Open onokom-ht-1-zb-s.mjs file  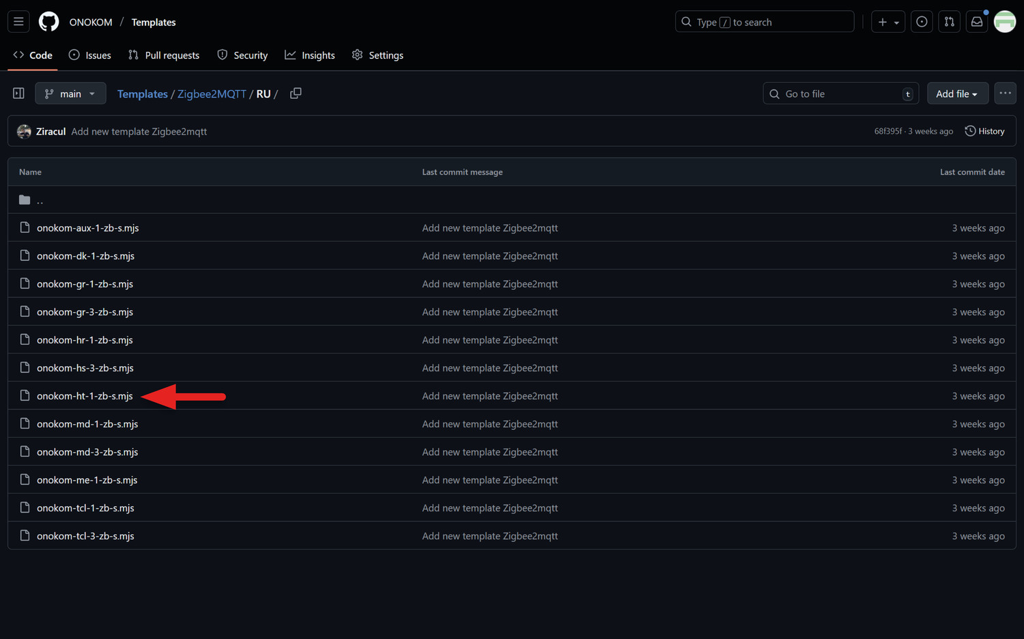(85, 396)
